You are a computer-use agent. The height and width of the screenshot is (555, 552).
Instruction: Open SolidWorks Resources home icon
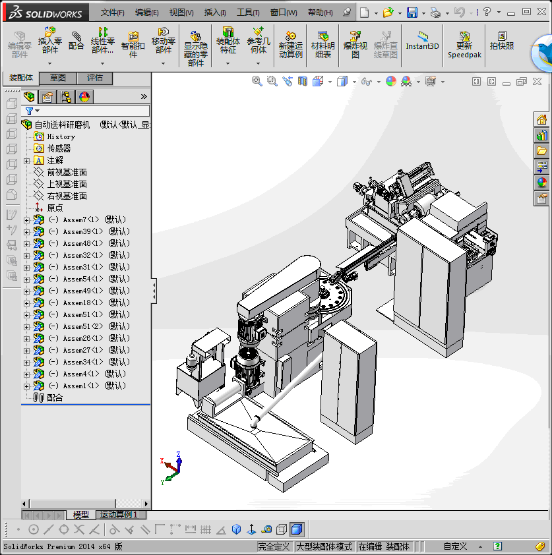click(542, 119)
